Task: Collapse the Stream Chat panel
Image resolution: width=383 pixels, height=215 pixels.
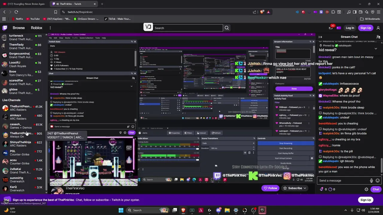Action: [x=320, y=37]
